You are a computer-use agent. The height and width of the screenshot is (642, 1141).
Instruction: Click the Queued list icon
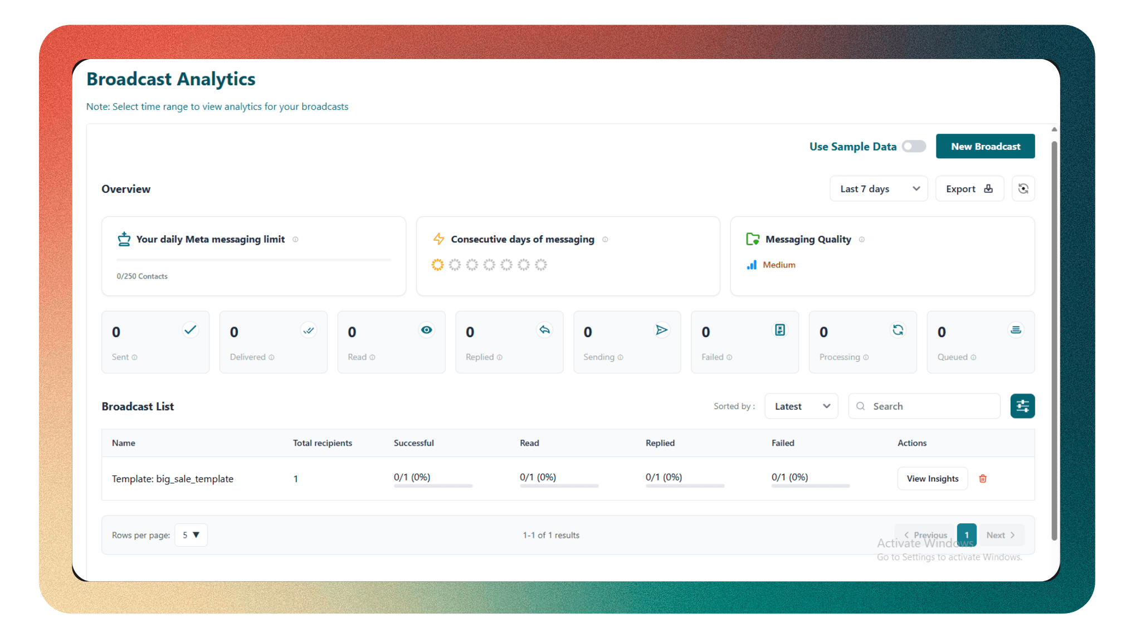coord(1016,330)
